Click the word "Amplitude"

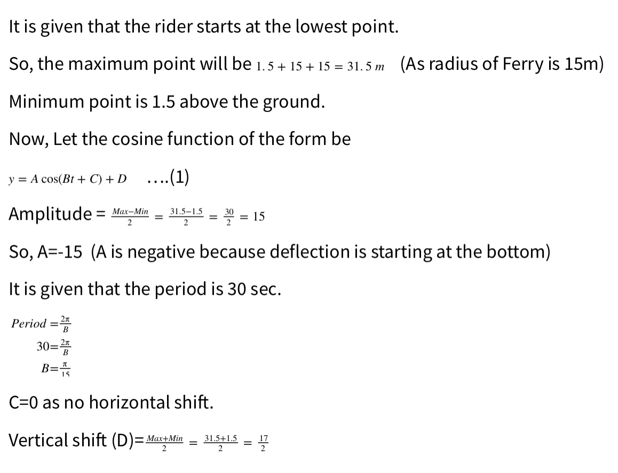[x=51, y=214]
